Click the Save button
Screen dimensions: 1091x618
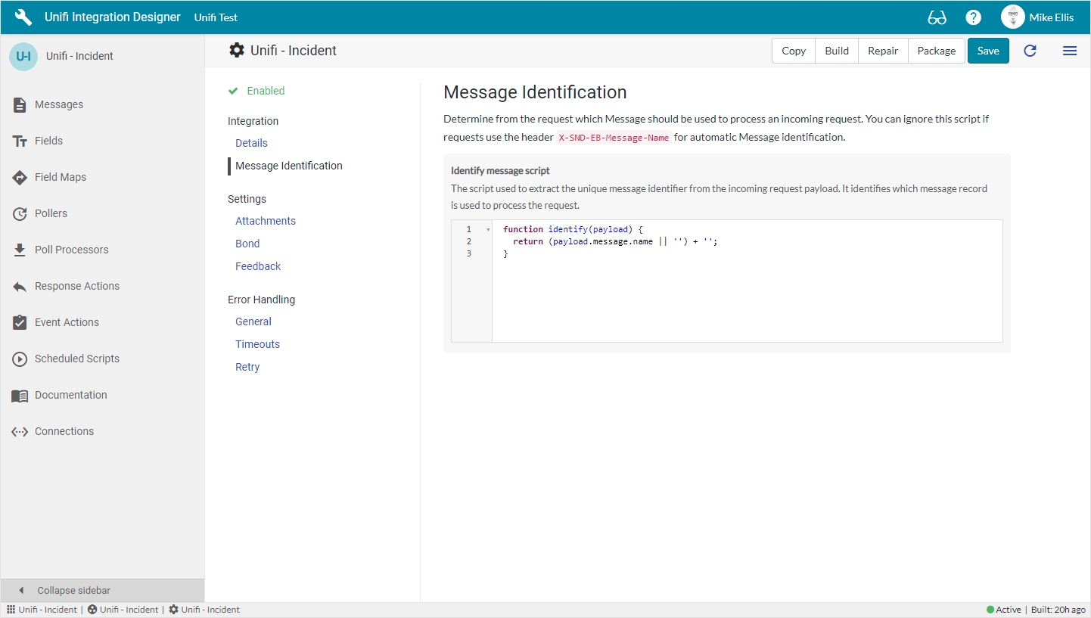click(988, 51)
